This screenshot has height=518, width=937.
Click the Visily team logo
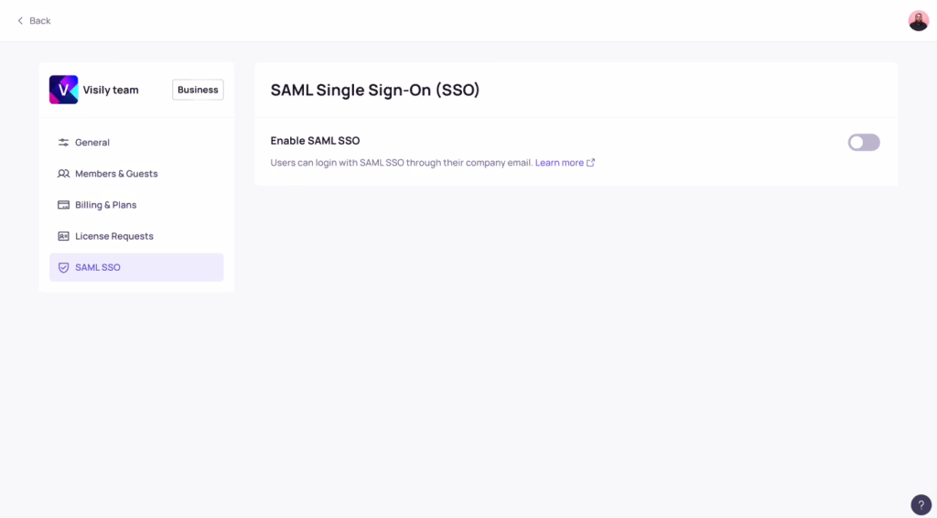tap(63, 90)
